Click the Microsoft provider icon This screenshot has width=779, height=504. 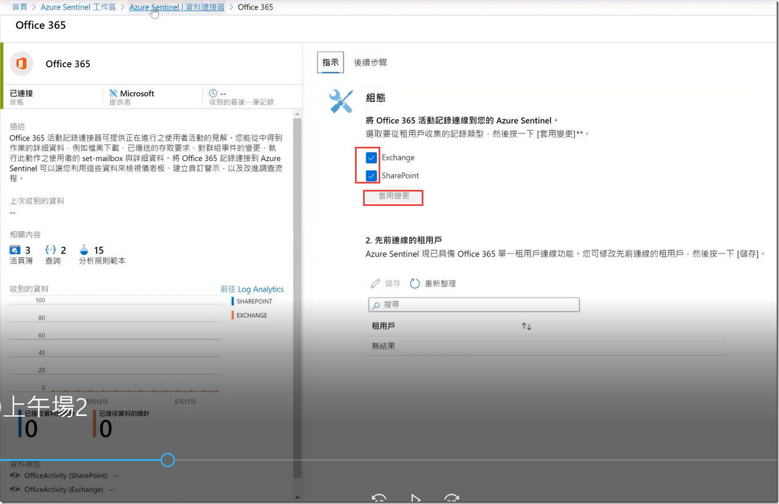(x=113, y=93)
